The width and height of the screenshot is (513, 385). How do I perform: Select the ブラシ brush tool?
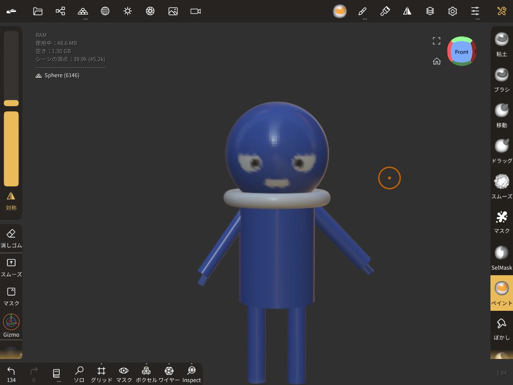coord(501,79)
